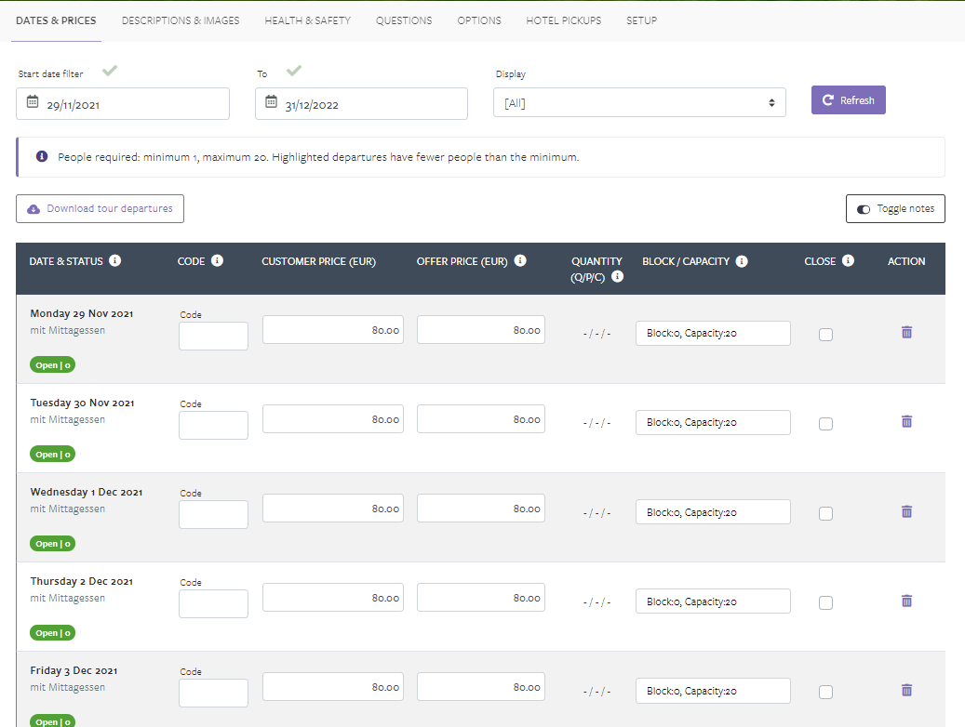Tick Close checkbox for Tuesday 30 Nov
965x727 pixels.
pyautogui.click(x=826, y=424)
